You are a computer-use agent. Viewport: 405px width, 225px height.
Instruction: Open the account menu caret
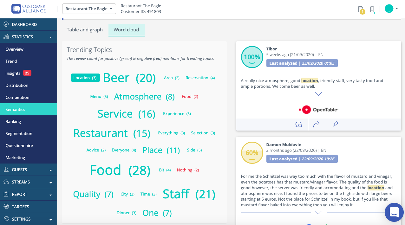click(x=396, y=9)
